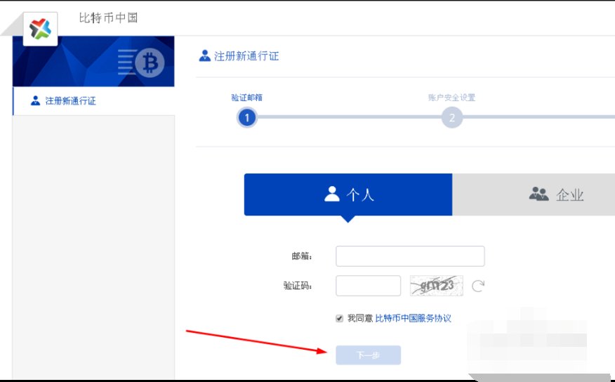Screen dimensions: 615x382
Task: Click the 比特币中国 site title
Action: (108, 18)
